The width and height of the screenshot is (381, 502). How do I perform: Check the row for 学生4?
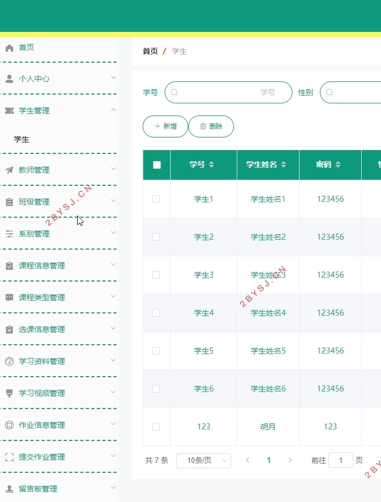point(156,313)
